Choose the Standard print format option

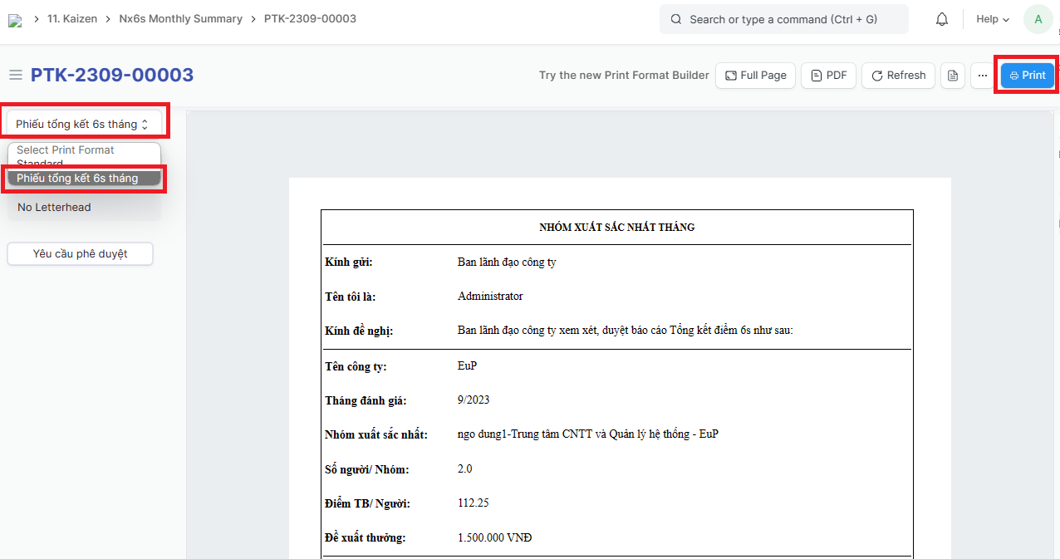point(82,164)
